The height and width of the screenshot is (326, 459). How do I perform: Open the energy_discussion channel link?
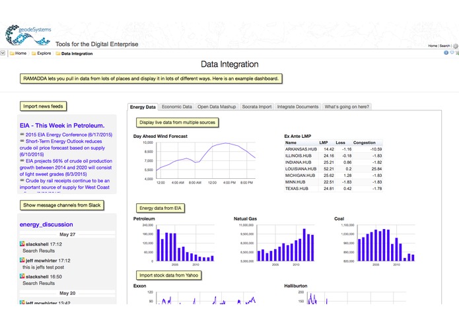[x=46, y=224]
